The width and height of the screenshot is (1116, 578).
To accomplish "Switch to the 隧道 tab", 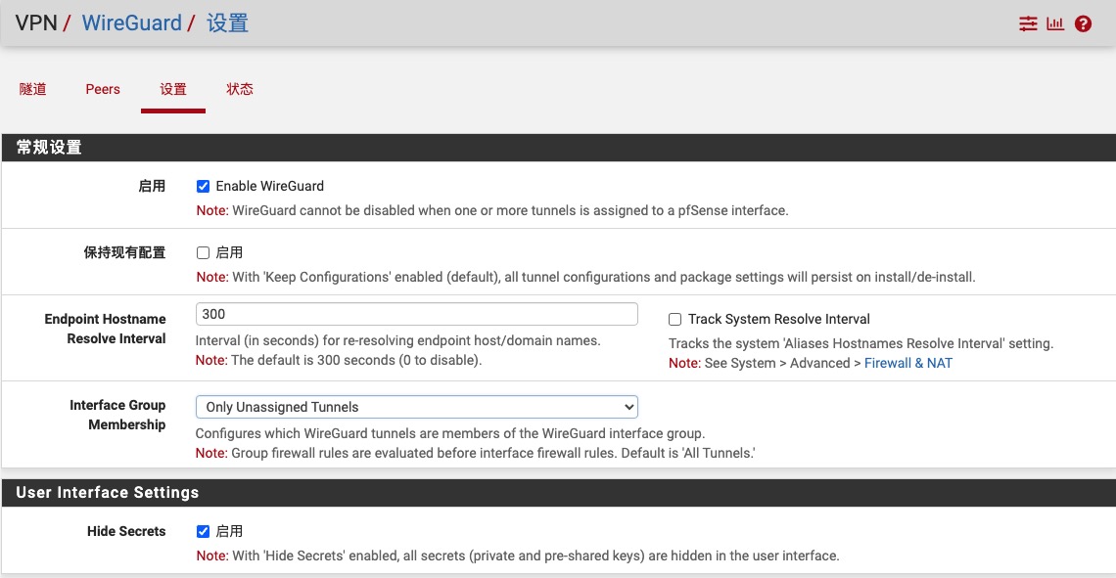I will pyautogui.click(x=33, y=89).
